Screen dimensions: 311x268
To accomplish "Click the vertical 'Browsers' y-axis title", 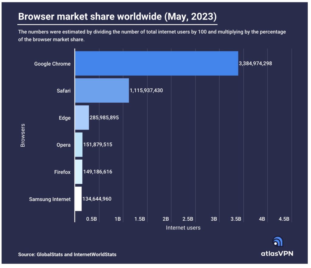I will (23, 135).
